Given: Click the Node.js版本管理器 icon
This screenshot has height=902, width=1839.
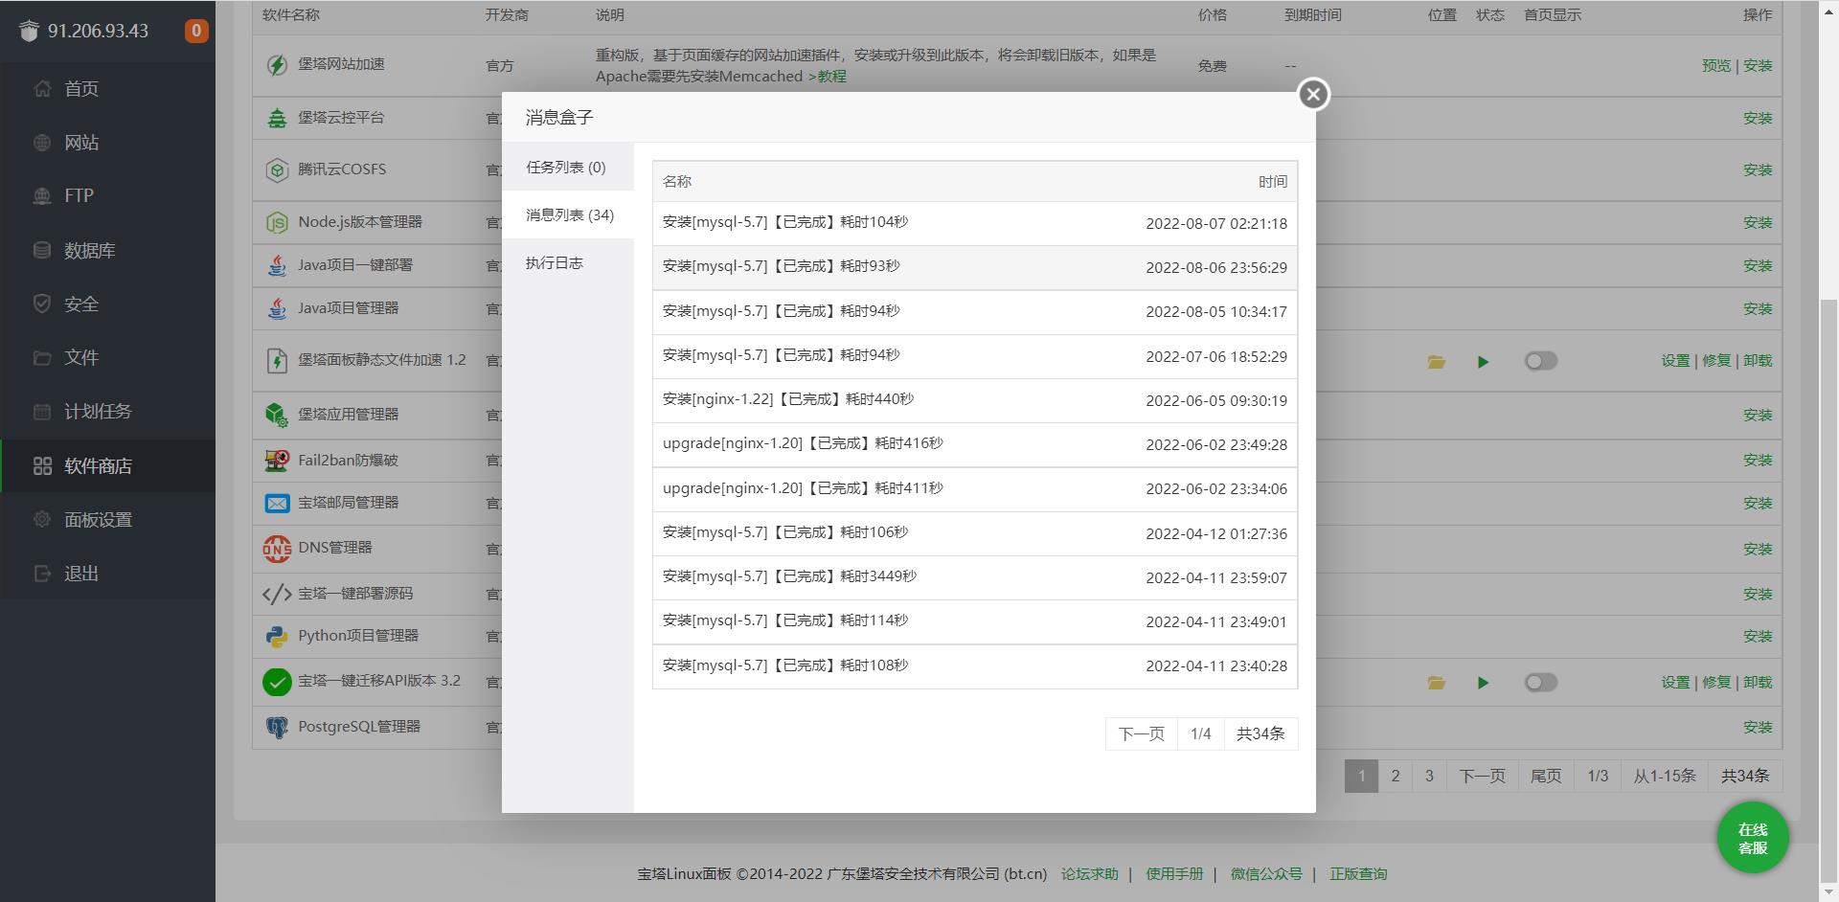Looking at the screenshot, I should coord(277,222).
